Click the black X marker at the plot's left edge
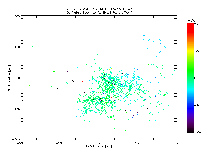Screen dimensions: 208x156 point(22,101)
